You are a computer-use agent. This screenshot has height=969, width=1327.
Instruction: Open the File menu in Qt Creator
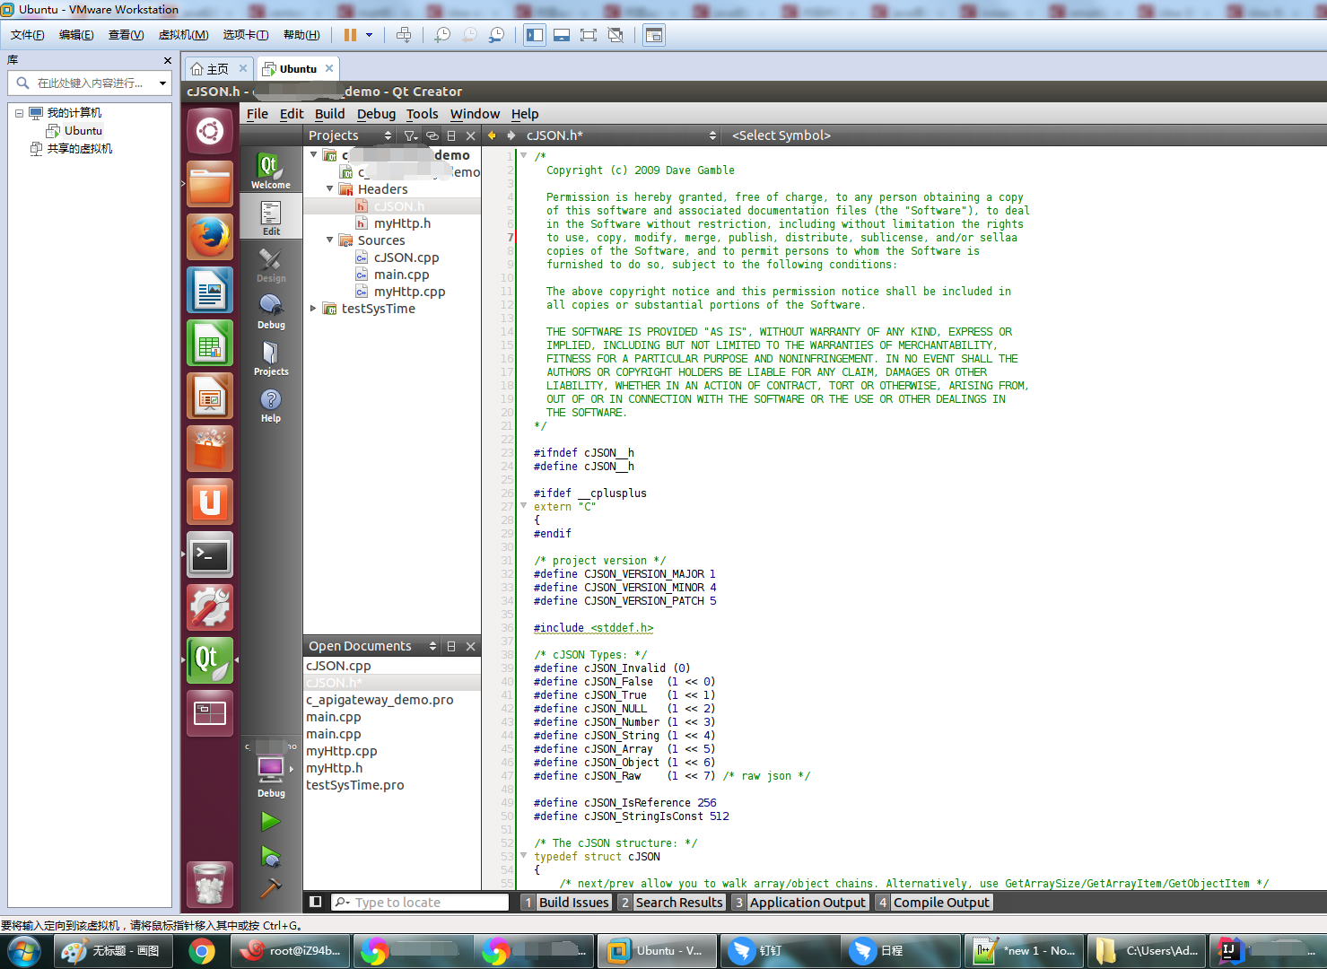point(258,114)
